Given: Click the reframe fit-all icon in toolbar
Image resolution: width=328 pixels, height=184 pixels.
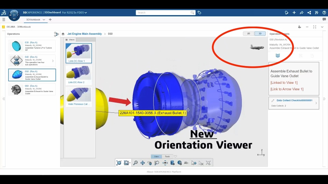Looking at the screenshot, I should coord(208,163).
